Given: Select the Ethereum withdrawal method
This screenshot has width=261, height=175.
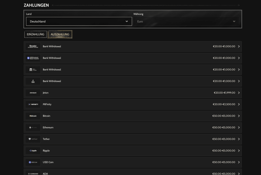Looking at the screenshot, I should (x=133, y=128).
